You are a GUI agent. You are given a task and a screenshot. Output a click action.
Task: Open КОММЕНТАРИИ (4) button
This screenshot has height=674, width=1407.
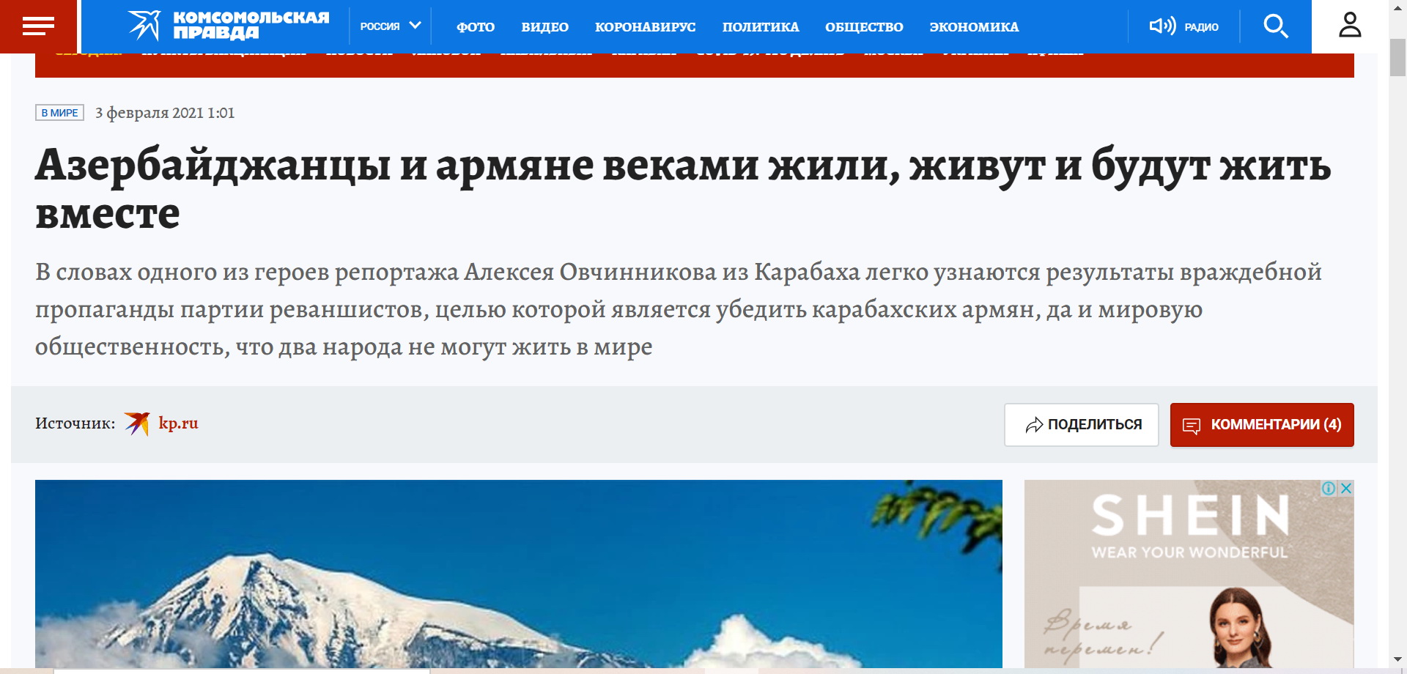tap(1261, 425)
